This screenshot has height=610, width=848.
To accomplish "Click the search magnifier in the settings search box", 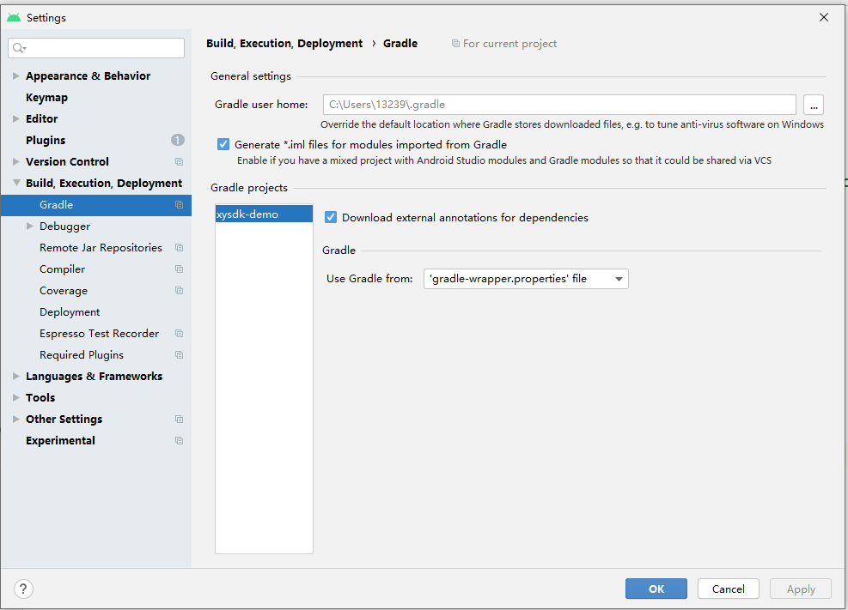I will (19, 47).
